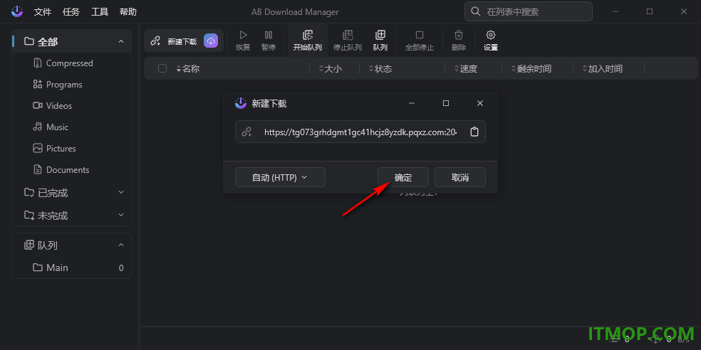Viewport: 701px width, 350px height.
Task: Open the Help (帮助) menu
Action: 128,12
